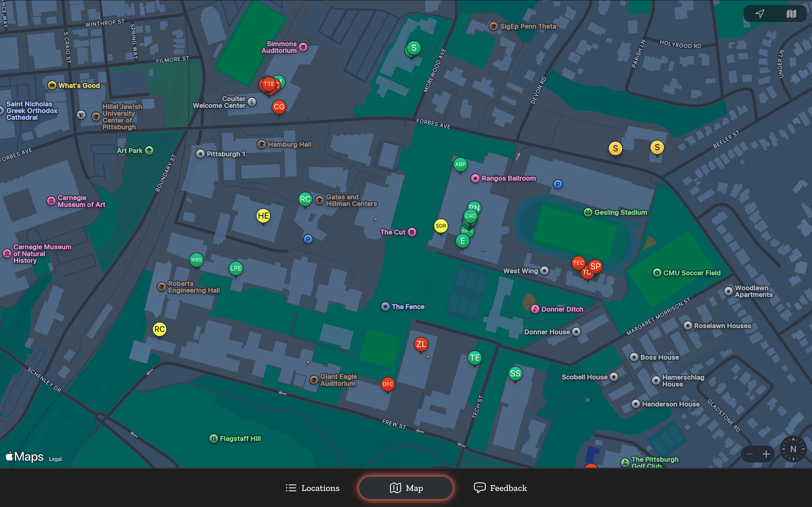
Task: Select the red CG map pin
Action: [279, 107]
